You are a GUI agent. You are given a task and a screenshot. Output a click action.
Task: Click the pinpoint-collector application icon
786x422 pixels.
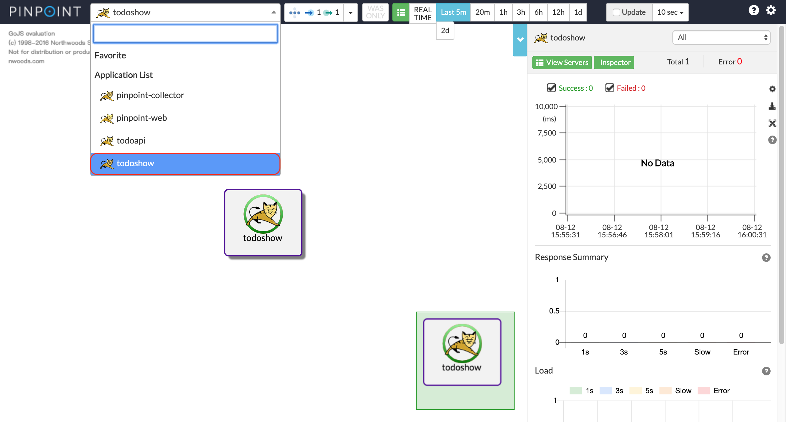click(x=107, y=95)
